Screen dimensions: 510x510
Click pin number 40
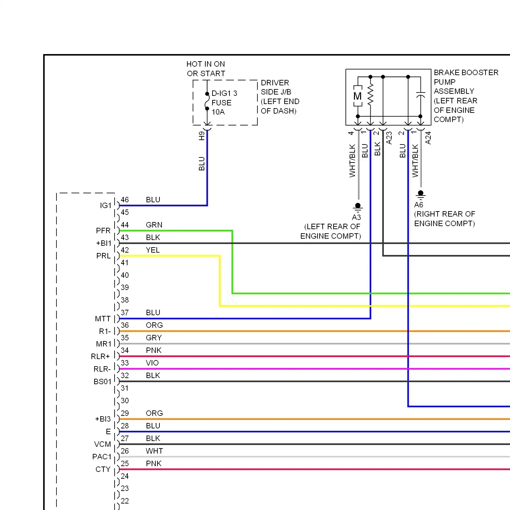(125, 275)
